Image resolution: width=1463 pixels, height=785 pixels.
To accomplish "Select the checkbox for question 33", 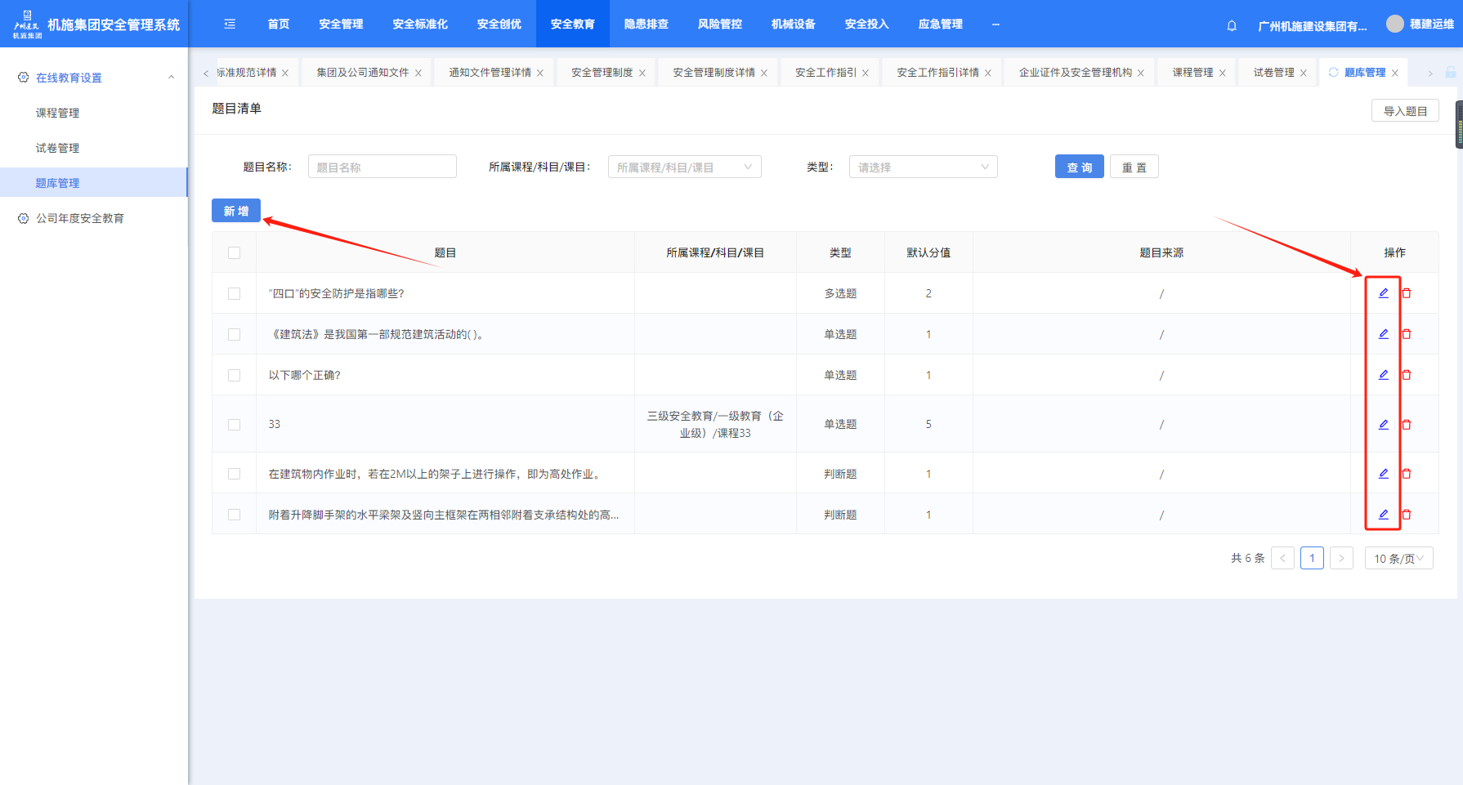I will pos(235,425).
